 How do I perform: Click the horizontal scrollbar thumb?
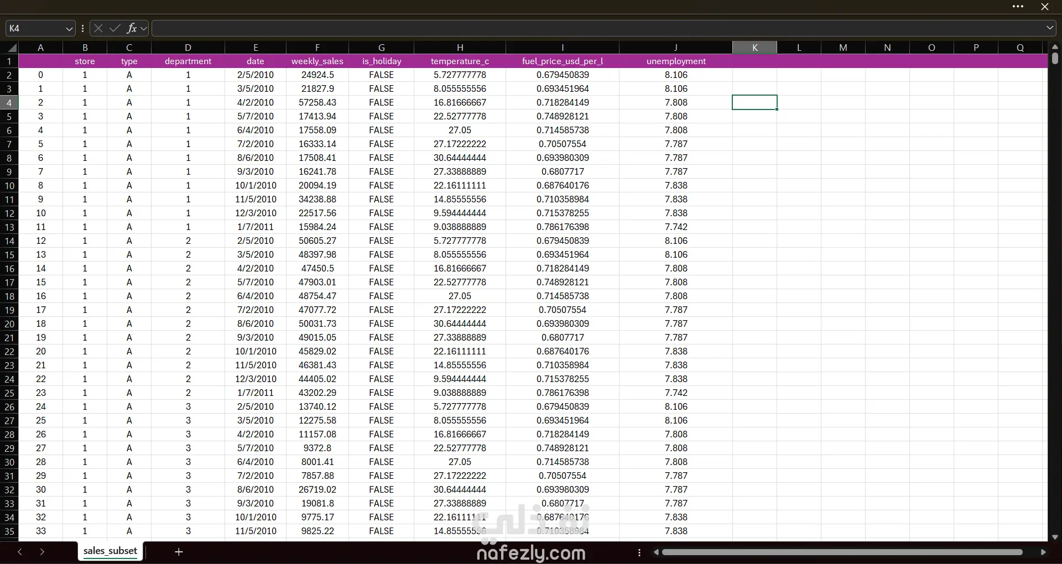pos(842,552)
